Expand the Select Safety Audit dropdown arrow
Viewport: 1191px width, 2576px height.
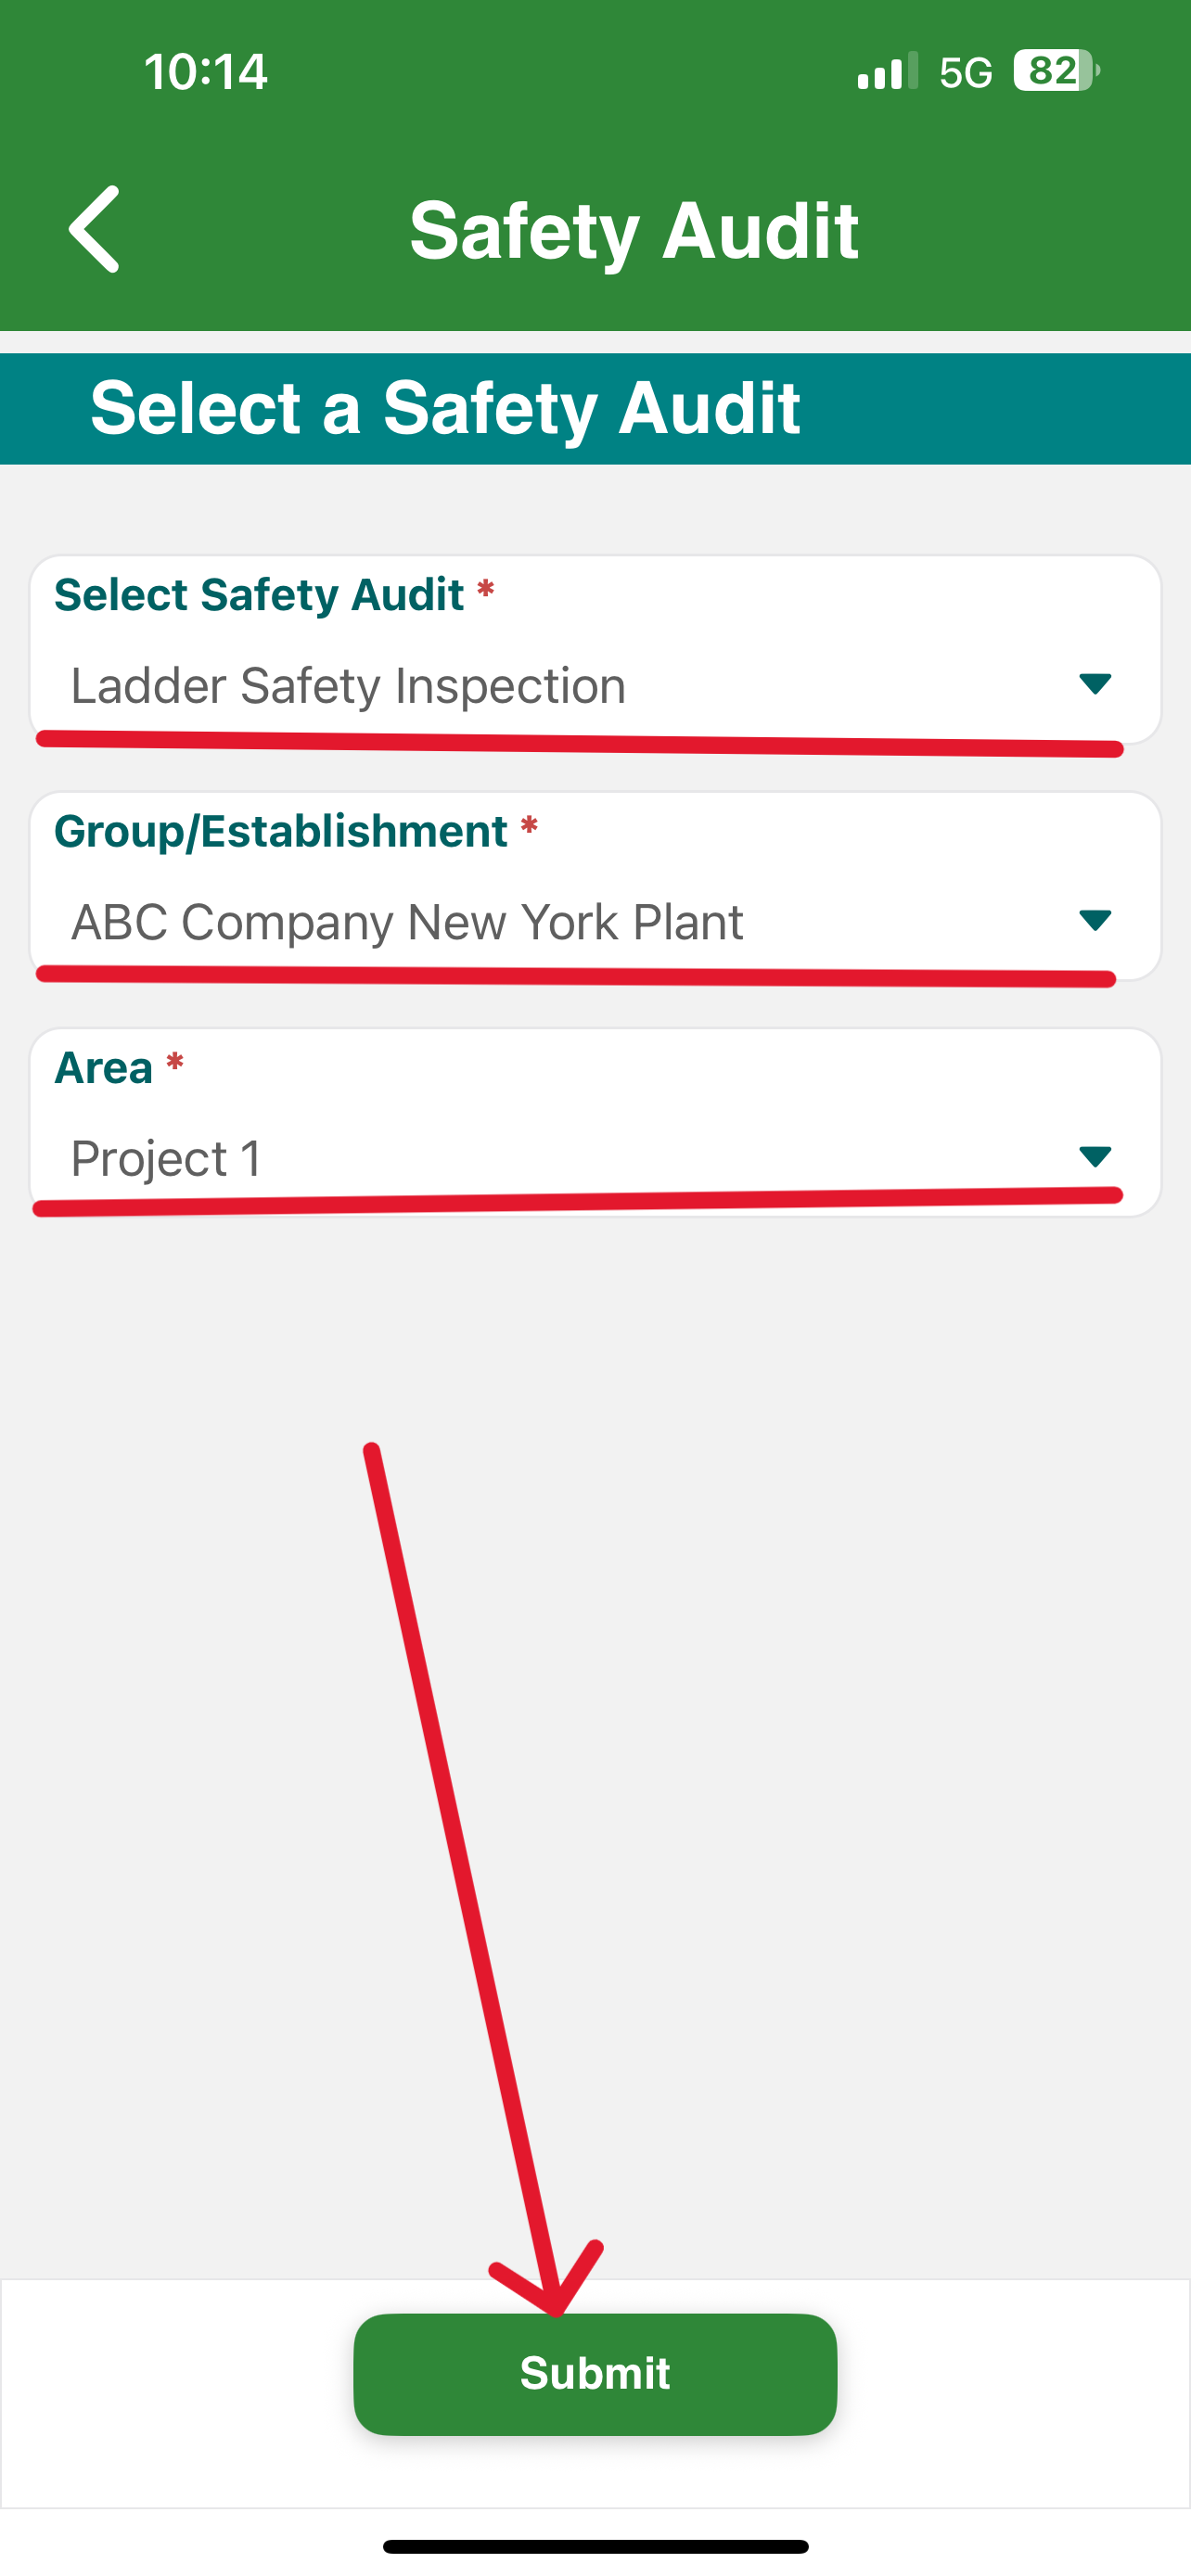[x=1096, y=684]
